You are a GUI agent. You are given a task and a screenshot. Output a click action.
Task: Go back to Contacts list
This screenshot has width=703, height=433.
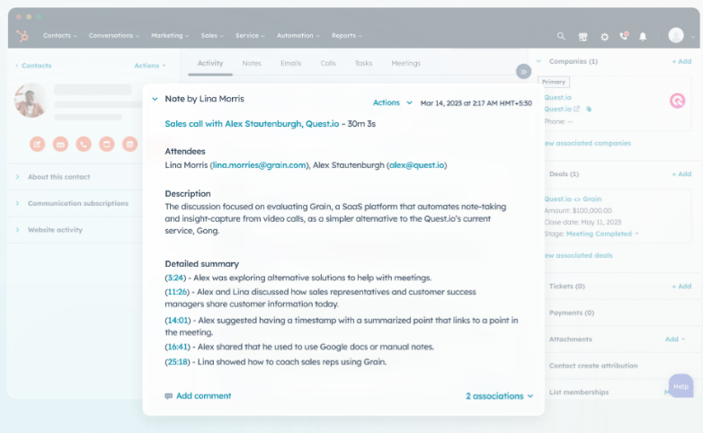click(33, 66)
